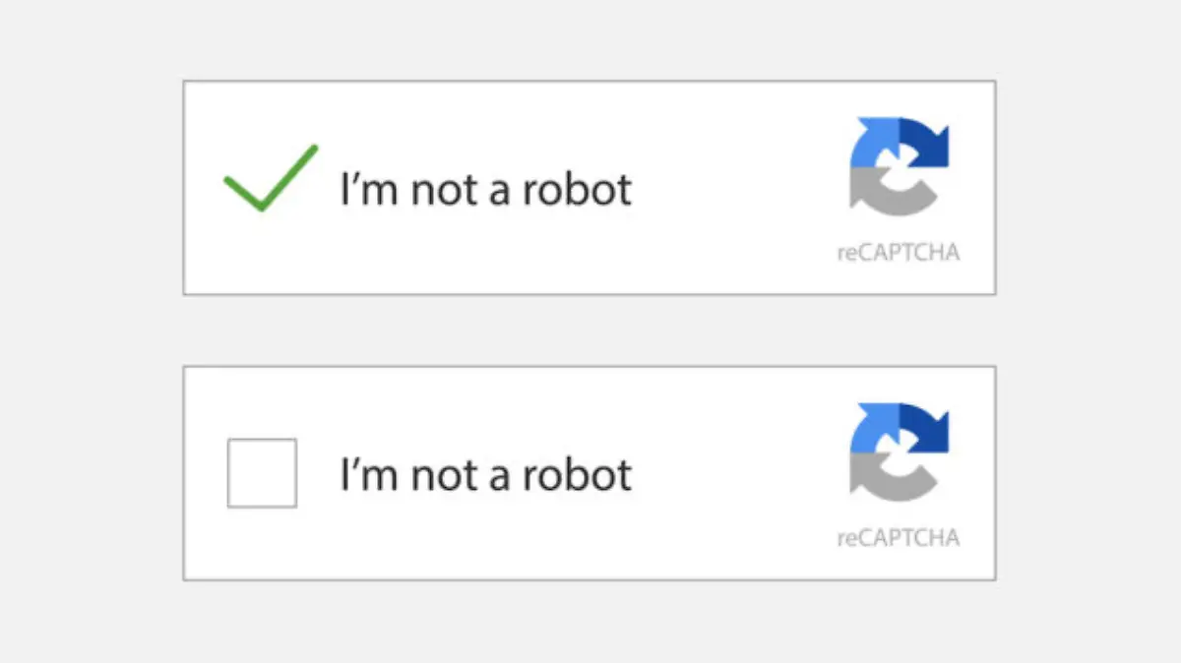Open the reCAPTCHA text link in the unchecked widget
1181x663 pixels.
pos(899,537)
